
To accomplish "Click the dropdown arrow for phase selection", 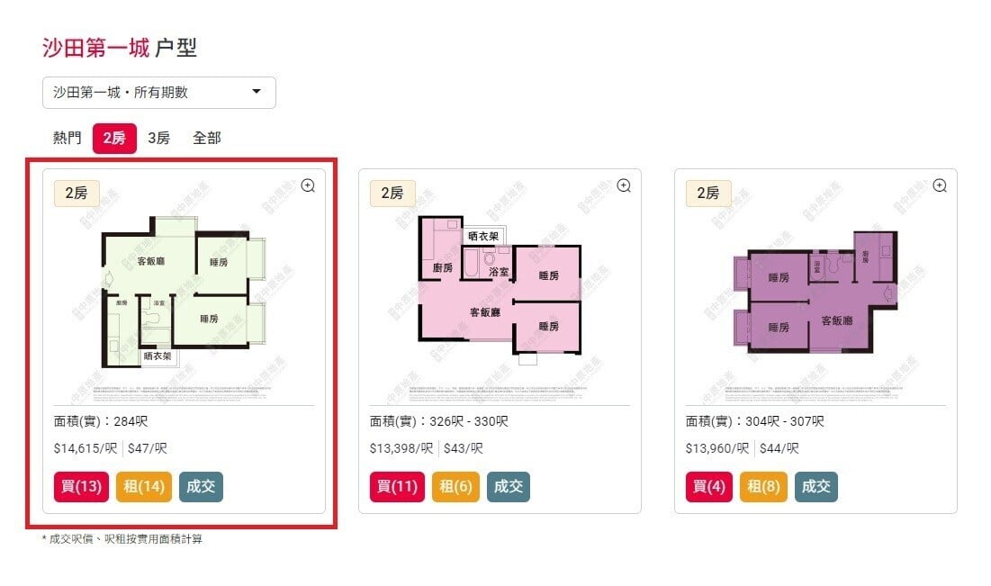I will [x=257, y=92].
